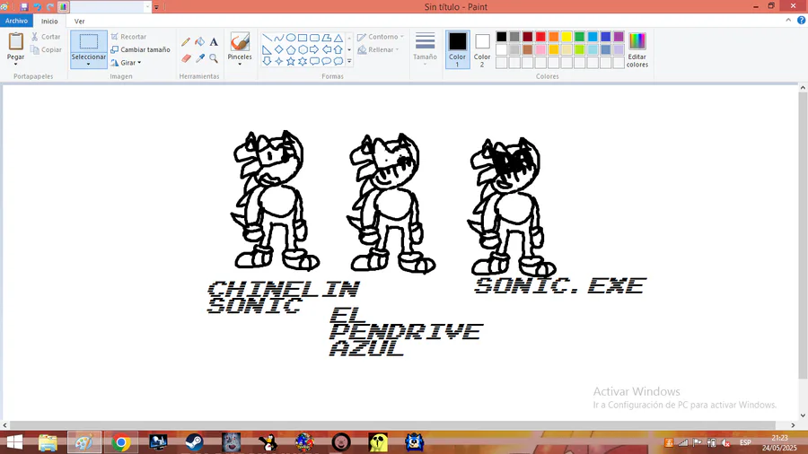Click Cortar in Portapapeles
808x454 pixels.
click(x=46, y=37)
